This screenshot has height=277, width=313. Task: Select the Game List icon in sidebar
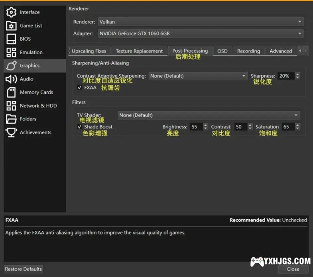[11, 26]
